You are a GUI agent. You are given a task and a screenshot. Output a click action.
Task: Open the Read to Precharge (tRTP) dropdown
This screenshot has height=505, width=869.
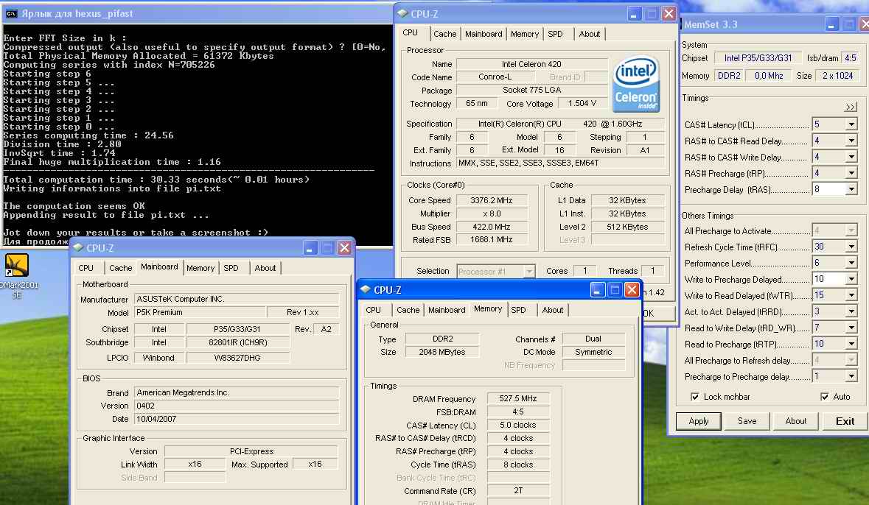click(851, 343)
